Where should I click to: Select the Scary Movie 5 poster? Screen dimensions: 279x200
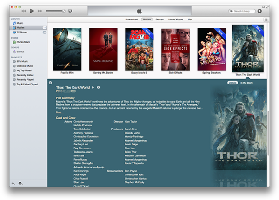(x=139, y=49)
